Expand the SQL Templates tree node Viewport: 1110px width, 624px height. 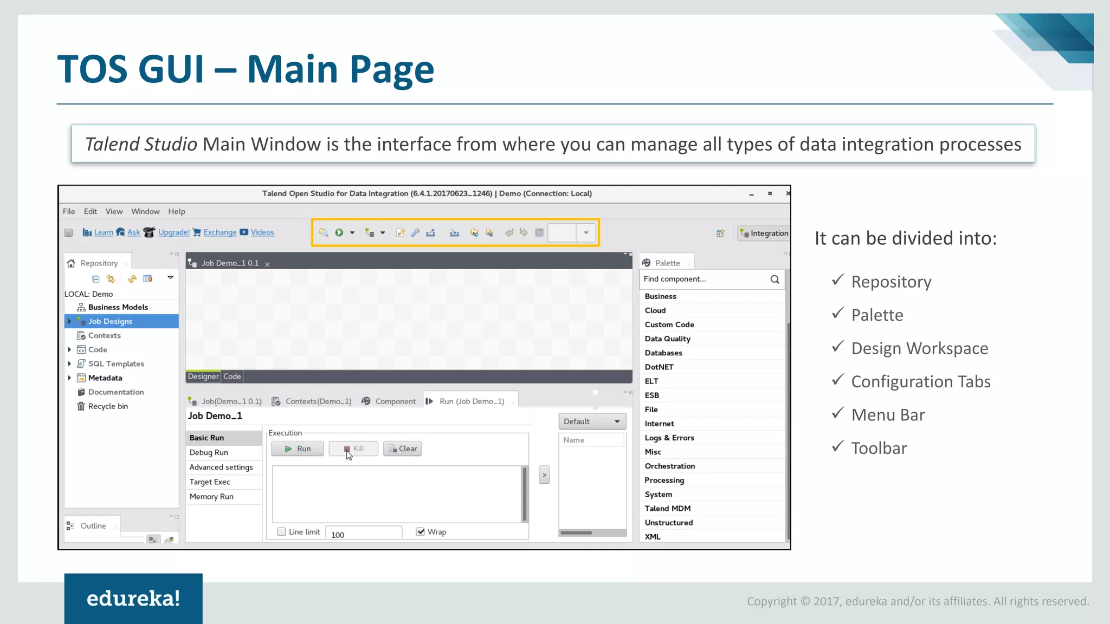point(69,363)
